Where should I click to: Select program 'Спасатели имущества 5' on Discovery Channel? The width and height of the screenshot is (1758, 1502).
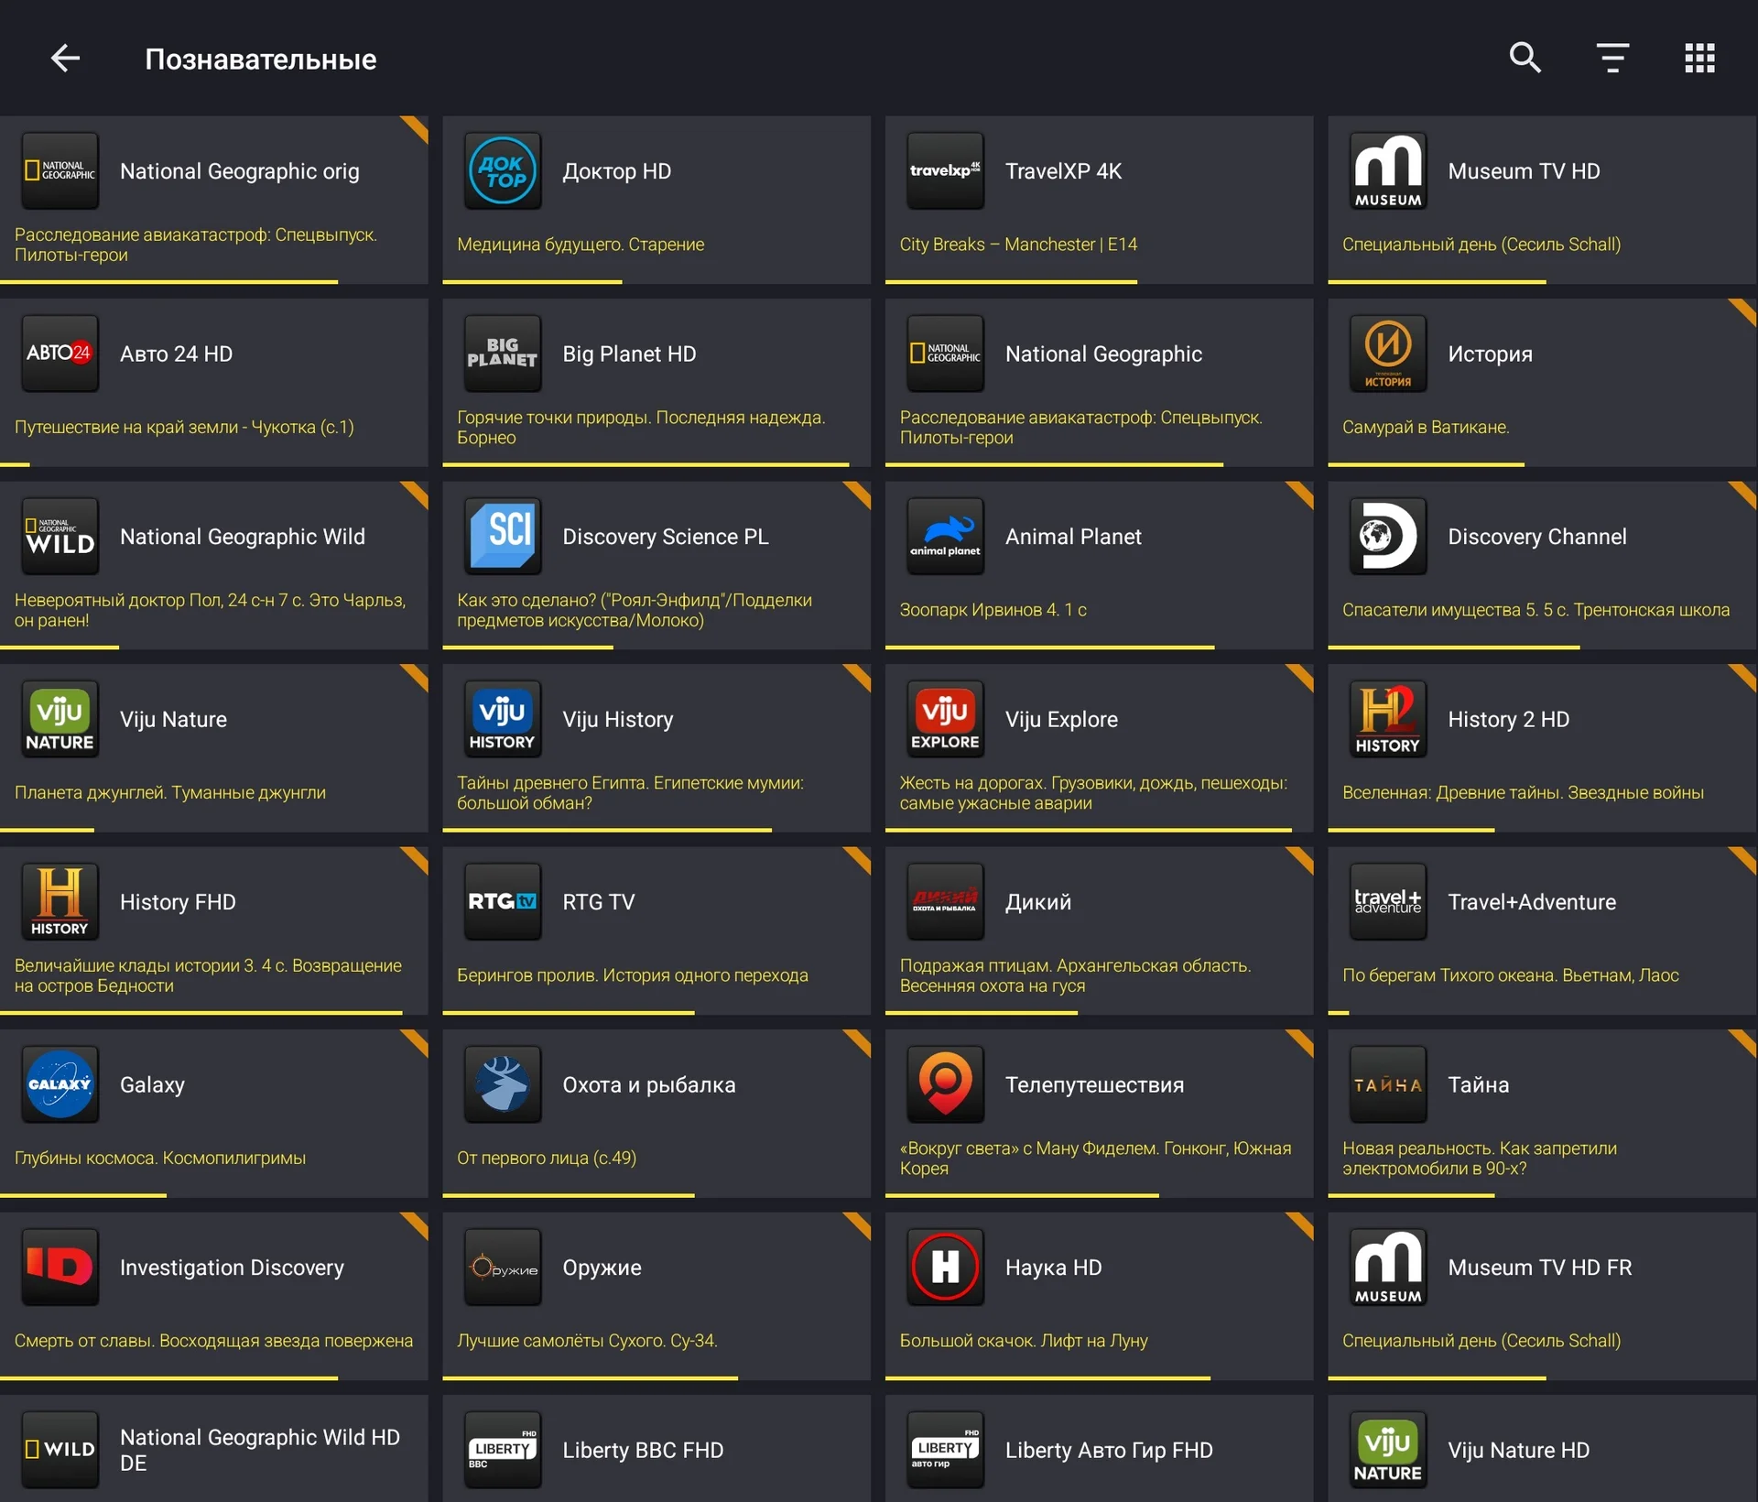pyautogui.click(x=1536, y=610)
